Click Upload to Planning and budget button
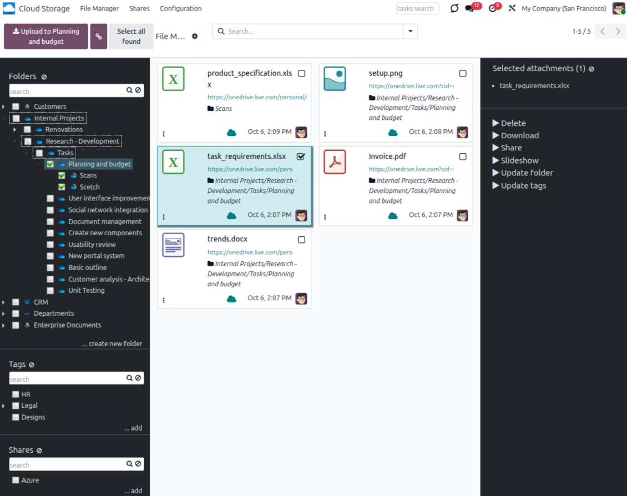Viewport: 627px width, 496px height. click(x=46, y=37)
